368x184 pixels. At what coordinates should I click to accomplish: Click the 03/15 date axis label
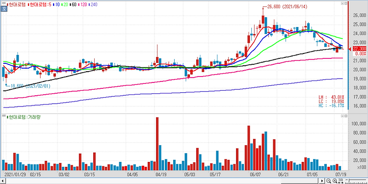click(89, 175)
